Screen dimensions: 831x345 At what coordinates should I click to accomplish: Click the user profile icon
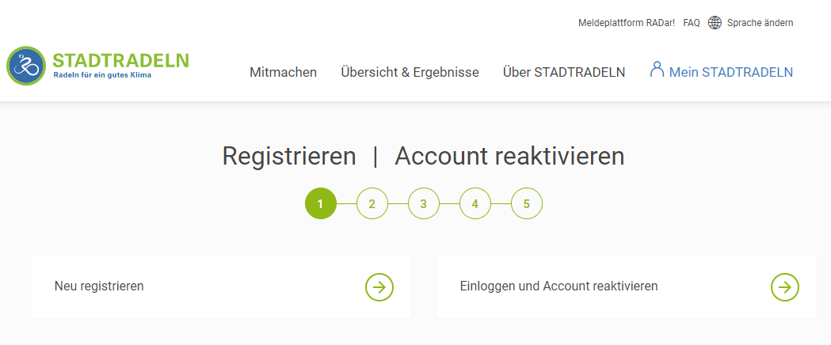[x=657, y=70]
